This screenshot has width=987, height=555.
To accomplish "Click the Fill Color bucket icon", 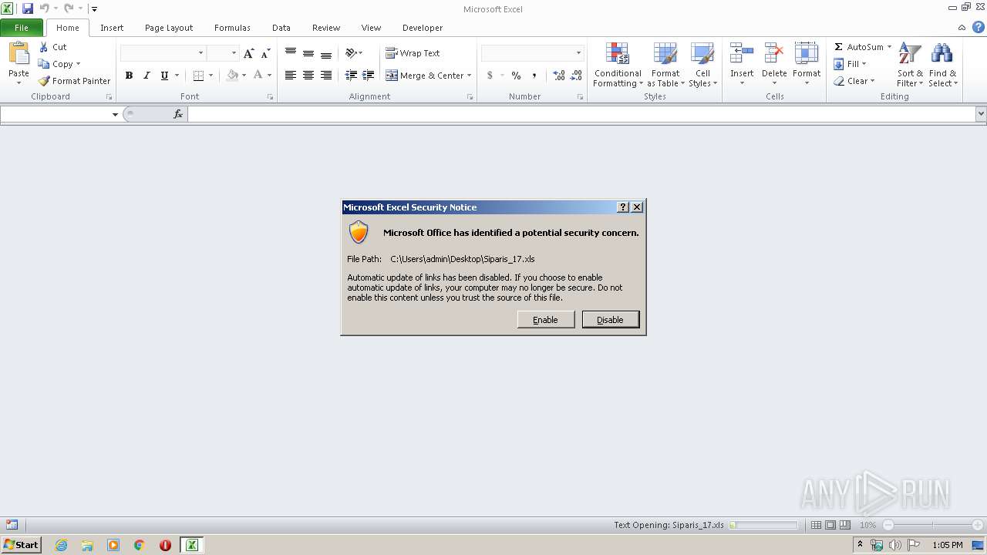I will 232,76.
